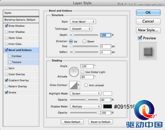Image resolution: width=165 pixels, height=130 pixels.
Task: Click the Highlight Opacity slider handle
Action: click(x=87, y=100)
